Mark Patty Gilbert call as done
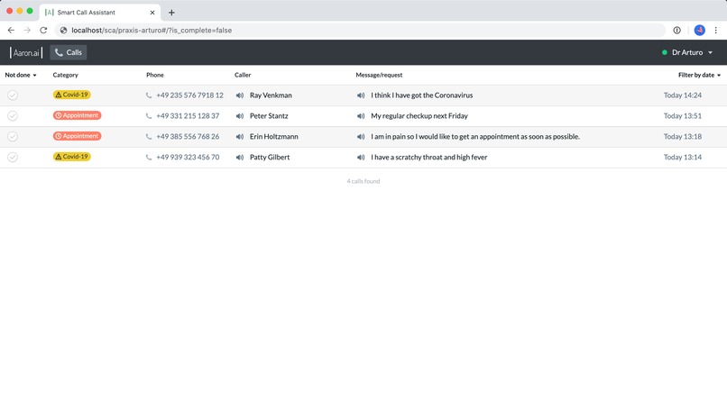Image resolution: width=727 pixels, height=408 pixels. (x=13, y=158)
